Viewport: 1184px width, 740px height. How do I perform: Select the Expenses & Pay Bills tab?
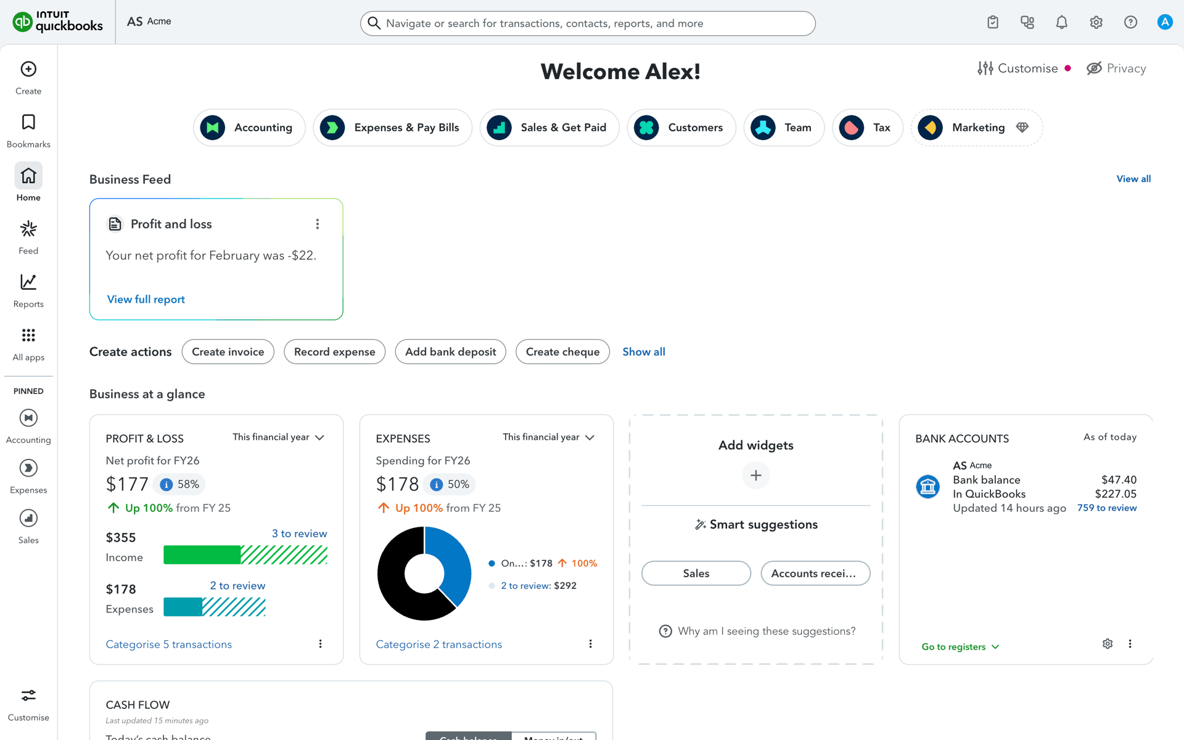pyautogui.click(x=392, y=128)
